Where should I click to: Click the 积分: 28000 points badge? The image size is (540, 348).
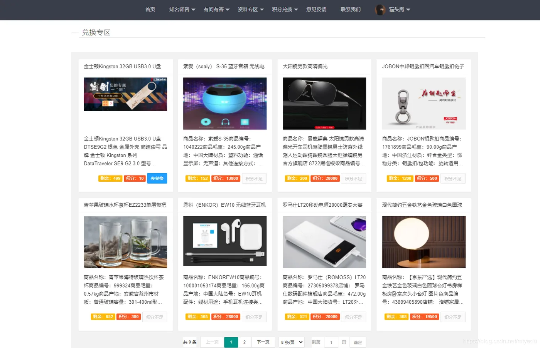226,316
